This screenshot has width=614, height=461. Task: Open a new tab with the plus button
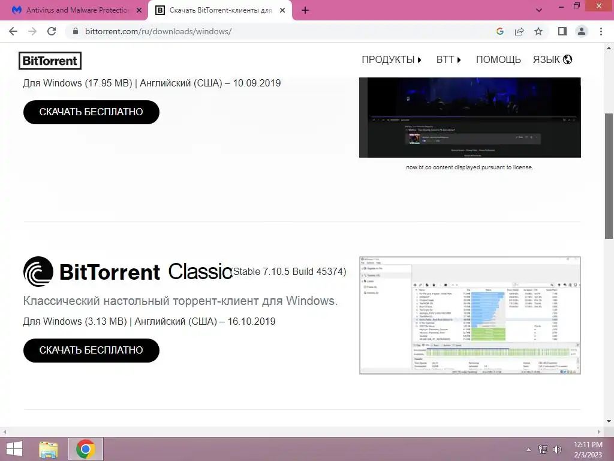305,11
